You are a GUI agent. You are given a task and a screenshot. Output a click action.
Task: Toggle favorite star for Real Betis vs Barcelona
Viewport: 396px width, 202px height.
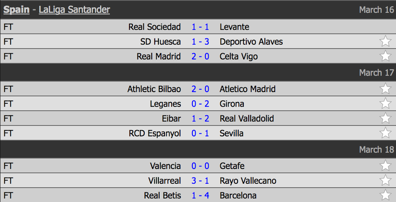[385, 195]
